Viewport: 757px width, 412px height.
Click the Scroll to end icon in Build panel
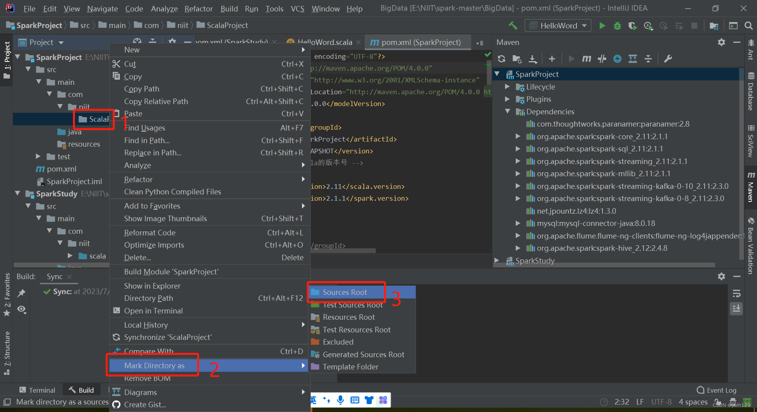tap(736, 308)
